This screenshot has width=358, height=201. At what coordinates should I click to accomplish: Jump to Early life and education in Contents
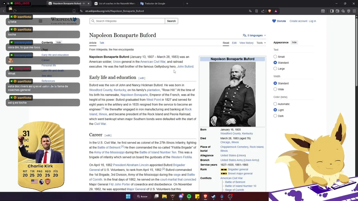point(55,55)
